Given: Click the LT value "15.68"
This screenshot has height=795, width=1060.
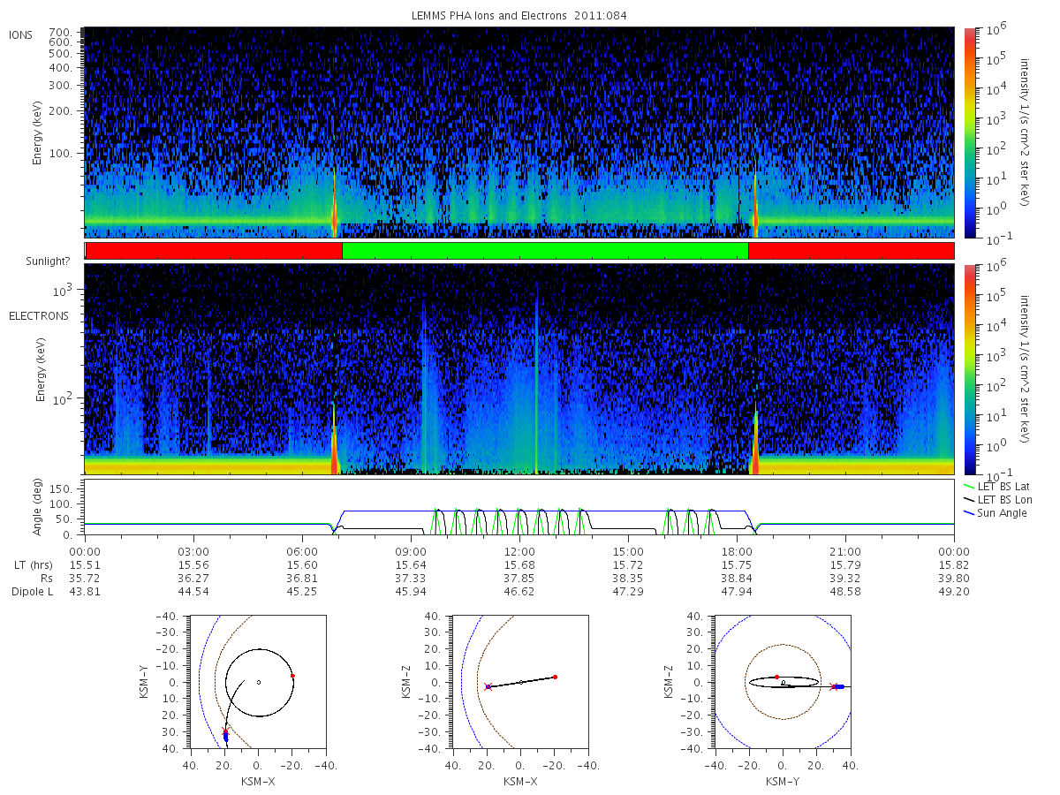Looking at the screenshot, I should 519,565.
